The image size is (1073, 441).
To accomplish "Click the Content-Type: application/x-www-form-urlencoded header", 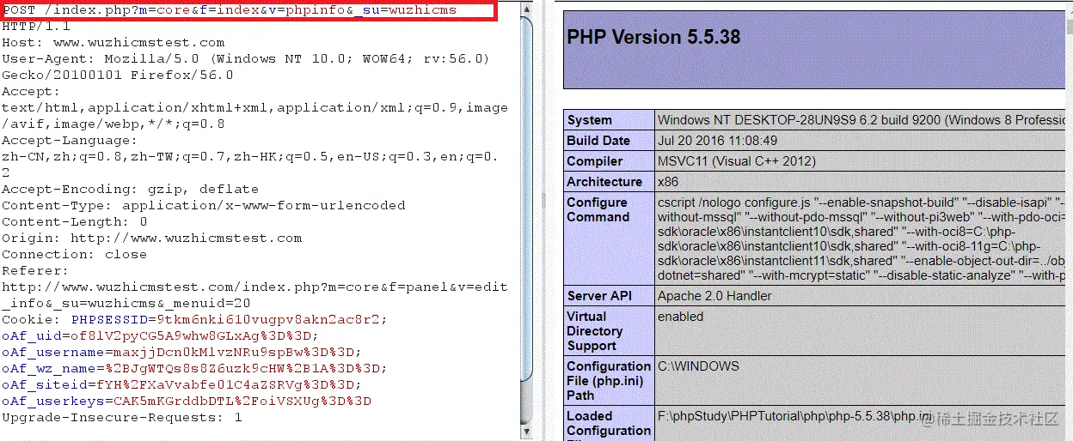I will click(204, 205).
